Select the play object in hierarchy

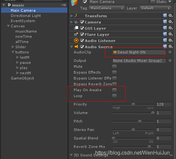coord(24,68)
